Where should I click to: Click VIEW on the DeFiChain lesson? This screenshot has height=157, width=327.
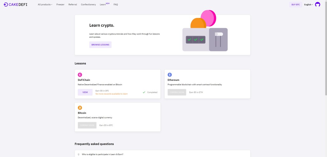(x=85, y=92)
